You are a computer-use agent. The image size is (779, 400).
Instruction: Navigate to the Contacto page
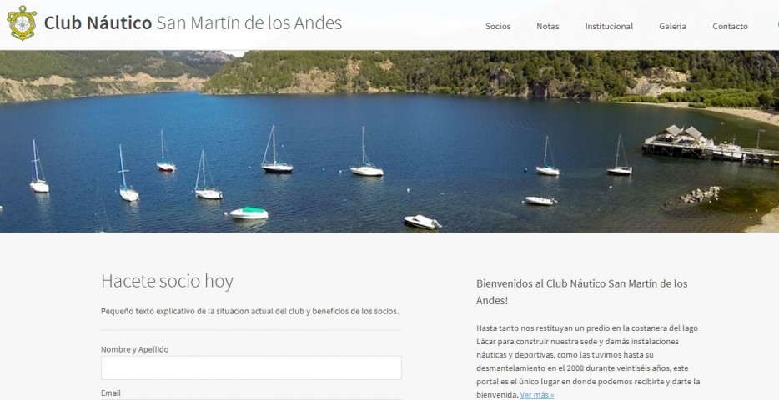(x=730, y=27)
